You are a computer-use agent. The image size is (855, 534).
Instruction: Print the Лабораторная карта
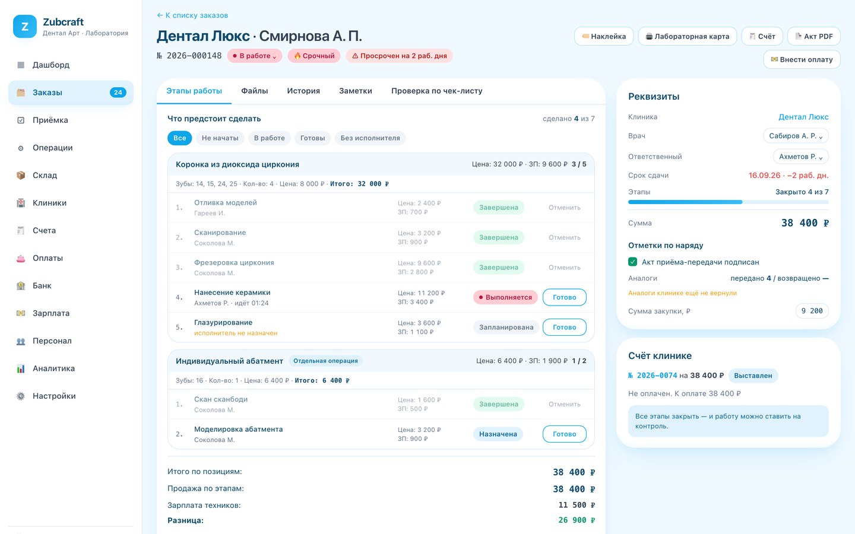point(688,36)
